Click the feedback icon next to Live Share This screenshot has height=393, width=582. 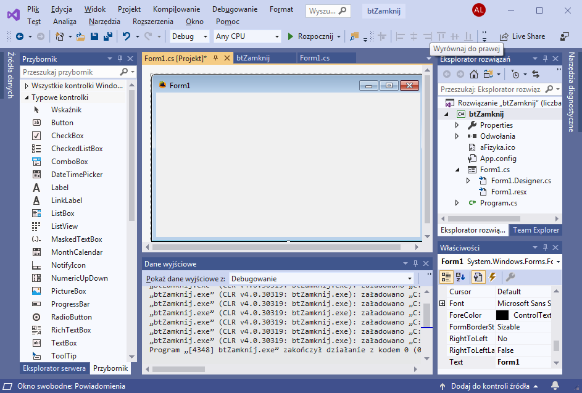pos(564,36)
